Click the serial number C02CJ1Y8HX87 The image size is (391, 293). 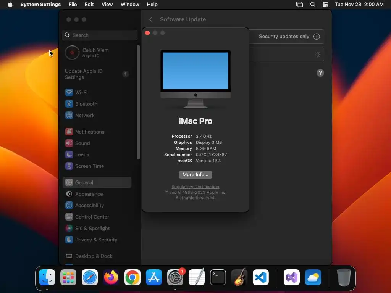tap(211, 155)
